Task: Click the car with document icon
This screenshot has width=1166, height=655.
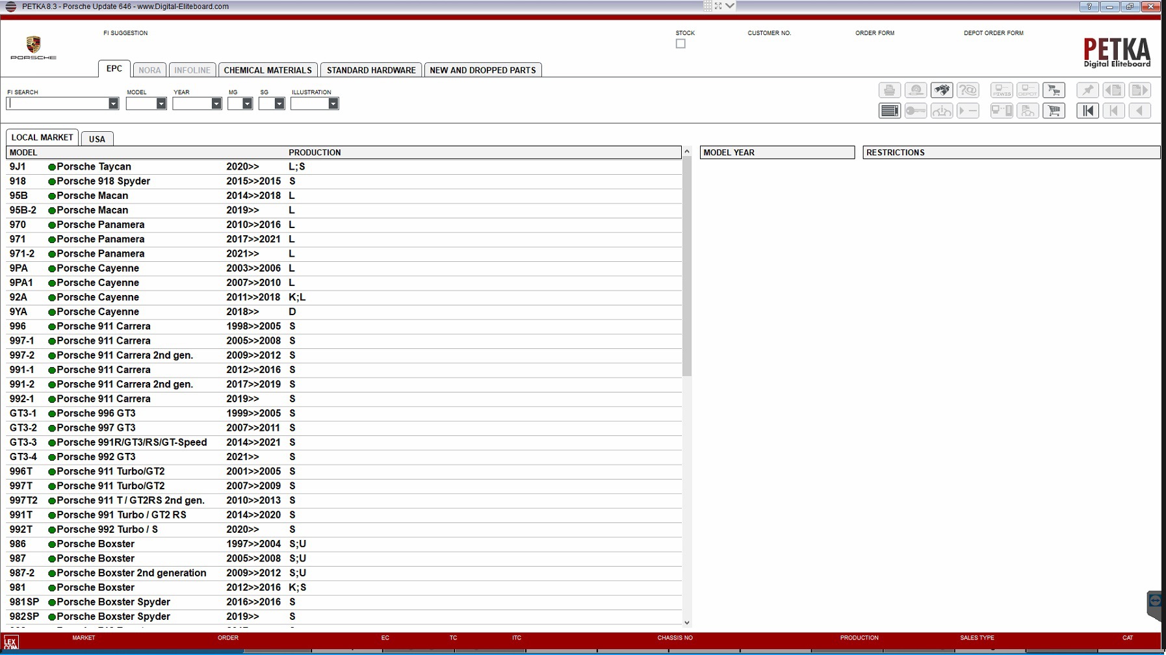Action: (x=1028, y=111)
